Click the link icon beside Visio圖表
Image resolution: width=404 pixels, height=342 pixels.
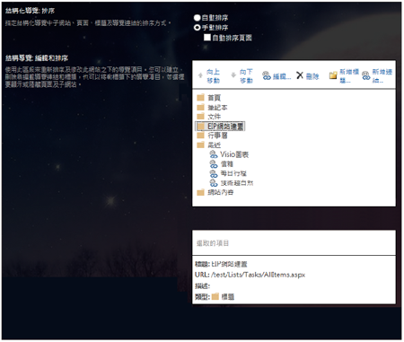pyautogui.click(x=214, y=154)
